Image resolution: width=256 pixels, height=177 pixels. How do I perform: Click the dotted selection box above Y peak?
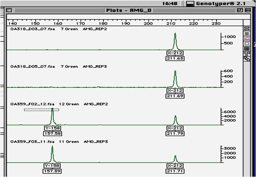(41, 110)
